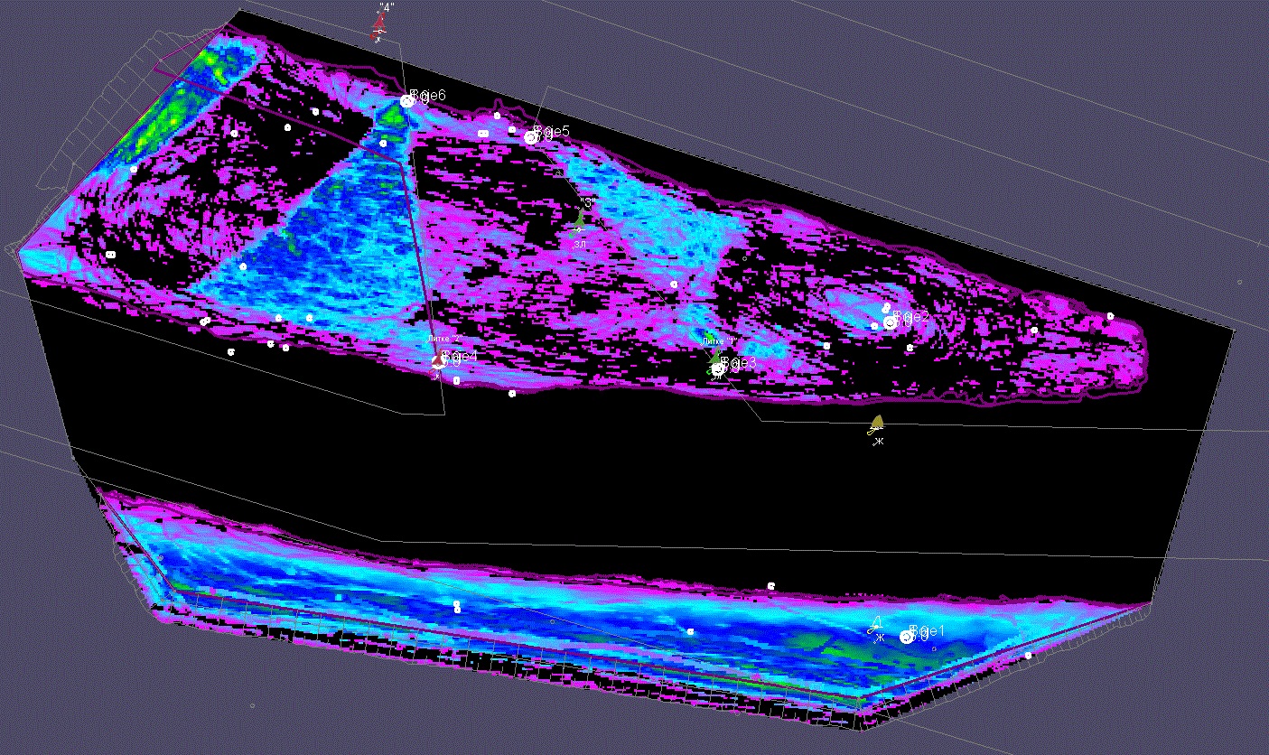The image size is (1269, 755).
Task: Click the small rectangular white marker left of Боје5
Action: (x=483, y=134)
